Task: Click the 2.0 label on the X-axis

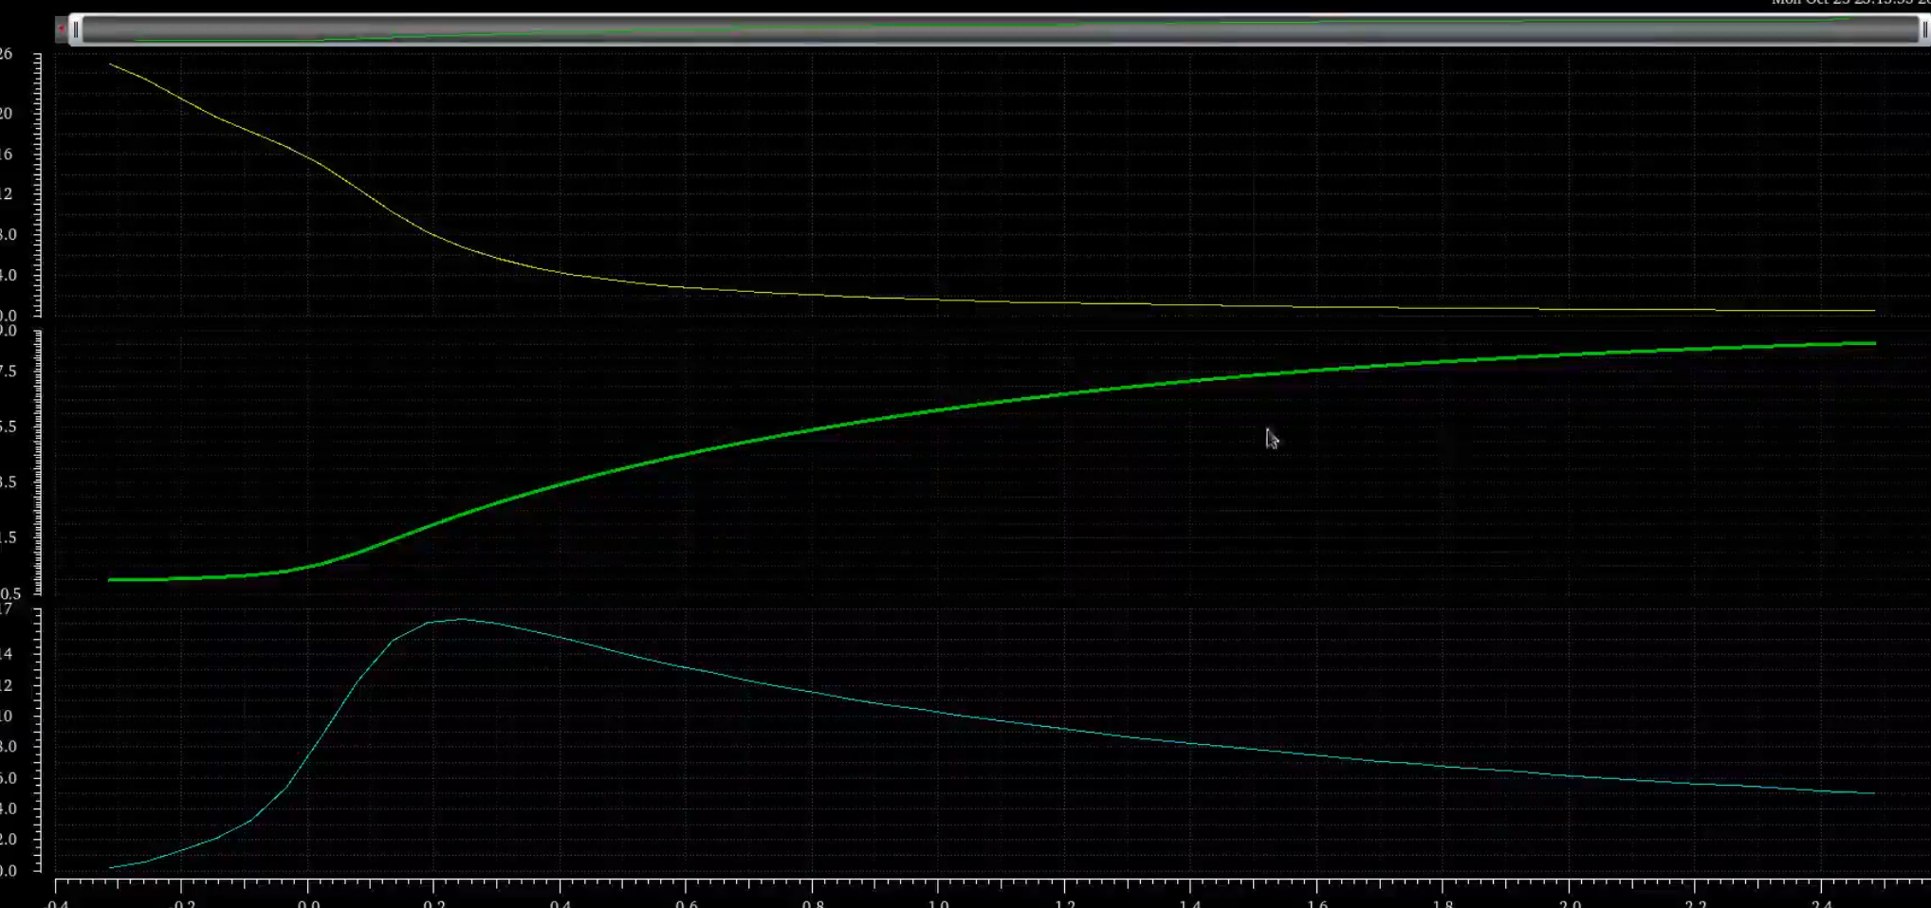Action: tap(1569, 904)
